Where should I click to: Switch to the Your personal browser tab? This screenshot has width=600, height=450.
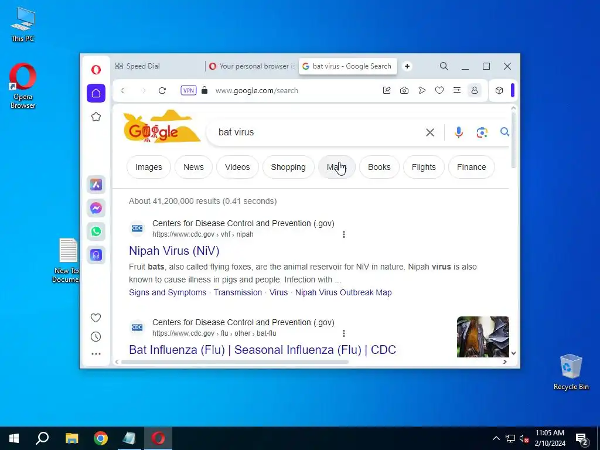tap(251, 66)
